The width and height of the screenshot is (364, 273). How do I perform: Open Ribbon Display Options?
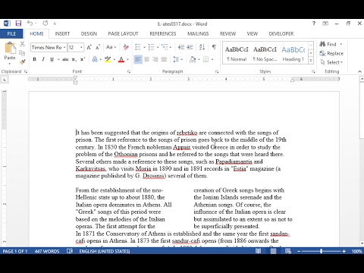pyautogui.click(x=325, y=24)
